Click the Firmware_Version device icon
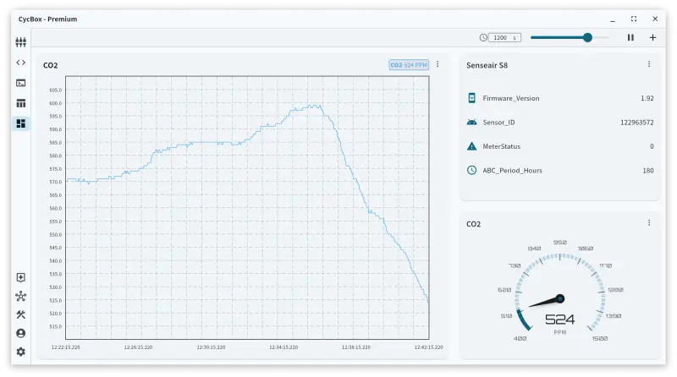The width and height of the screenshot is (677, 377). tap(472, 98)
